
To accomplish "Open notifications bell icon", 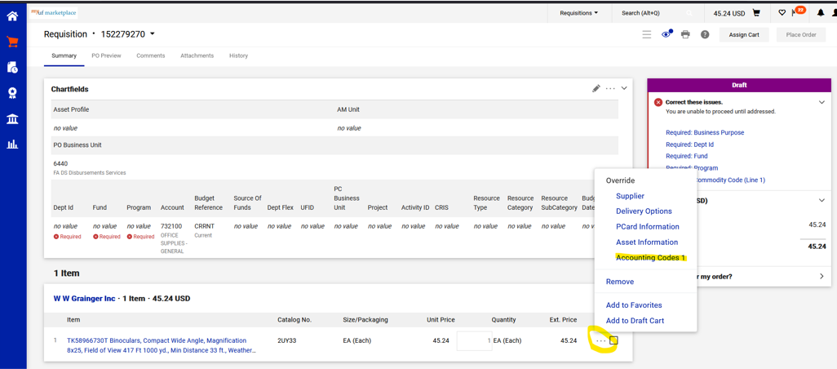I will click(821, 13).
